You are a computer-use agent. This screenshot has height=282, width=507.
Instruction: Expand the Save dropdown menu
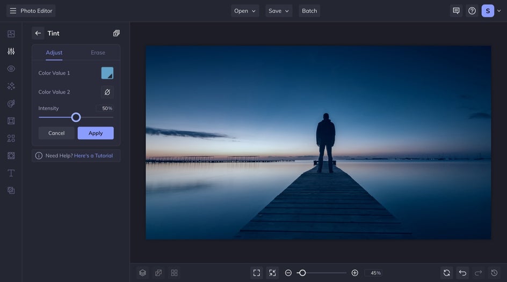(279, 11)
